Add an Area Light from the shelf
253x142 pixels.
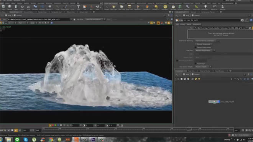(129, 7)
